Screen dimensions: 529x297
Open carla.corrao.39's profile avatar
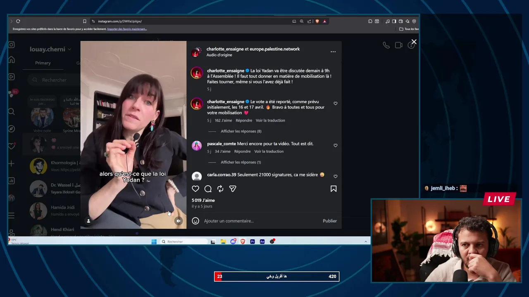197,176
